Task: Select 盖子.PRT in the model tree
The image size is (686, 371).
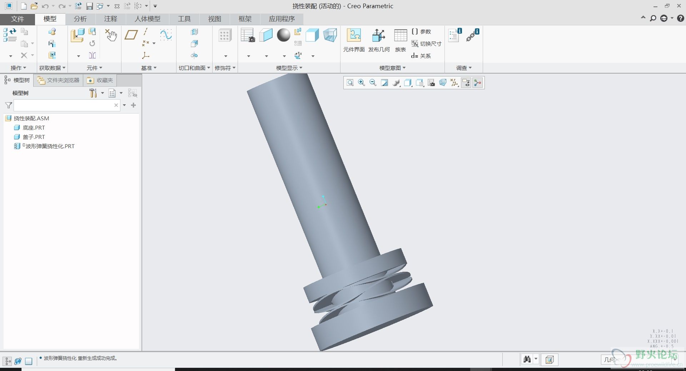Action: point(30,137)
